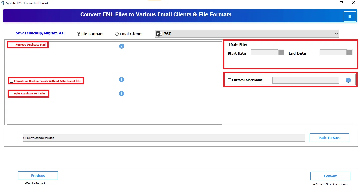Click the Custom Folder Name text field
This screenshot has height=191, width=360.
coord(306,80)
